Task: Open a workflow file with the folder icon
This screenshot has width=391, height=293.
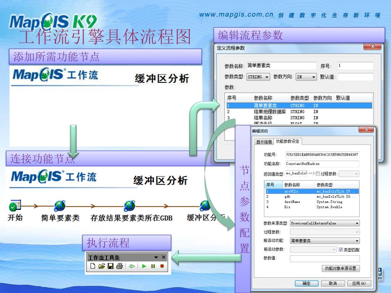Action: point(102,266)
